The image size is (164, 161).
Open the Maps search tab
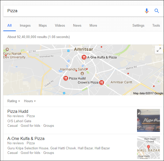point(43,26)
